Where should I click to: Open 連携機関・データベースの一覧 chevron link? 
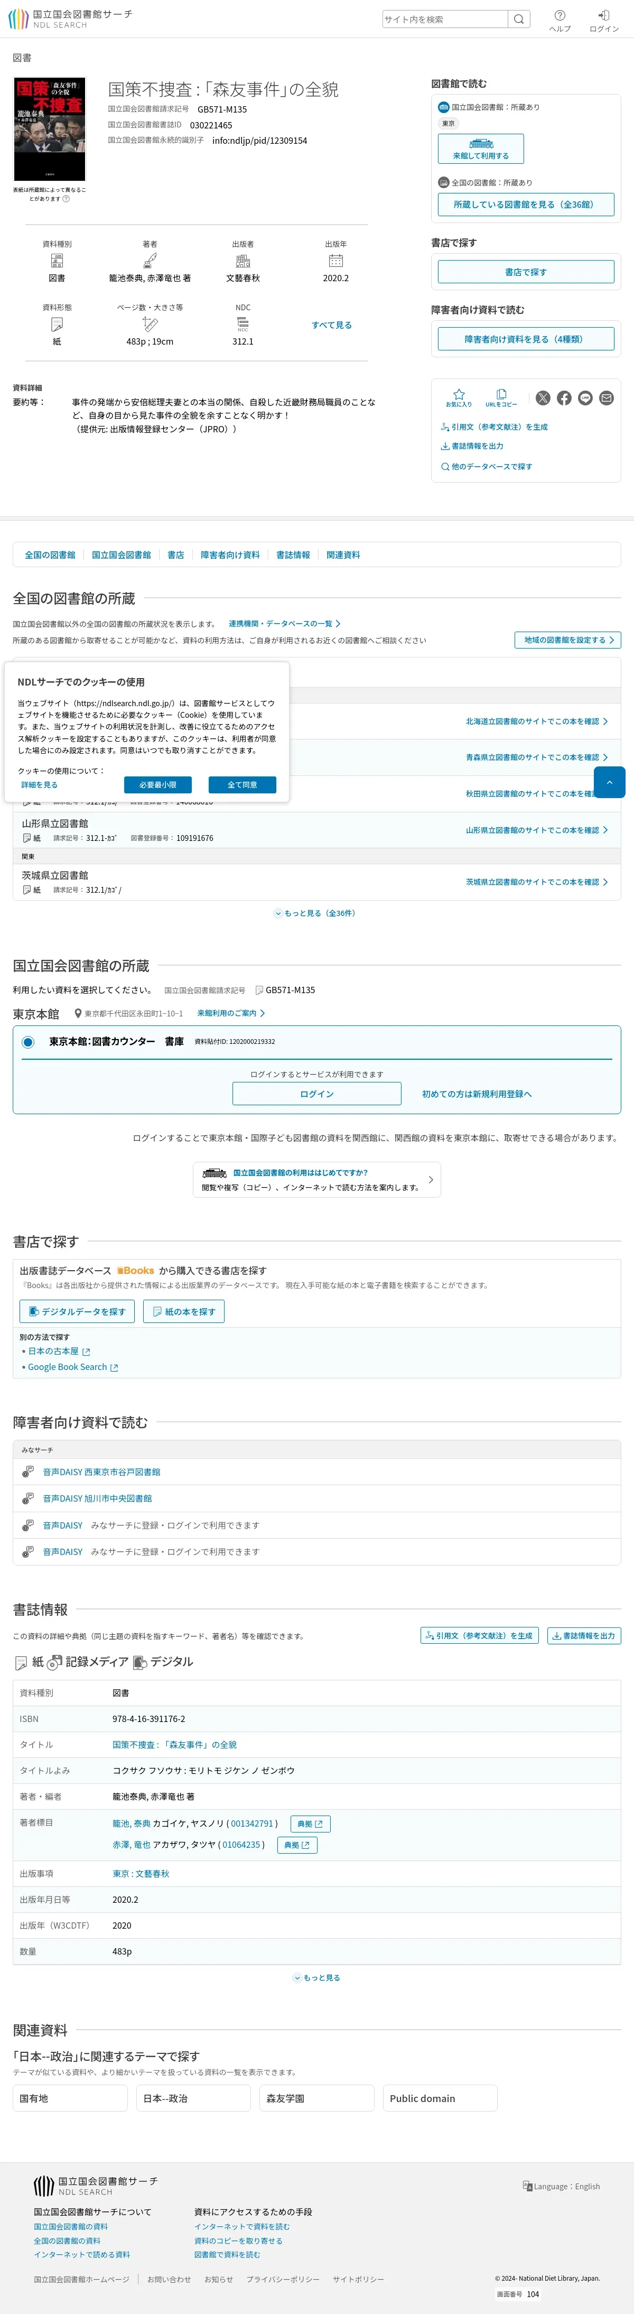[284, 623]
